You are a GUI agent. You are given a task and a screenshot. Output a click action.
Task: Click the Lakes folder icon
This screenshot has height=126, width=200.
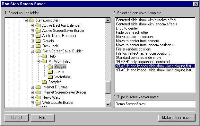pyautogui.click(x=50, y=72)
